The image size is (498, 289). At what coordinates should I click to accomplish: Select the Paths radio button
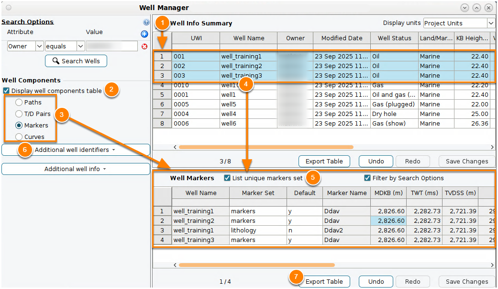pos(19,102)
